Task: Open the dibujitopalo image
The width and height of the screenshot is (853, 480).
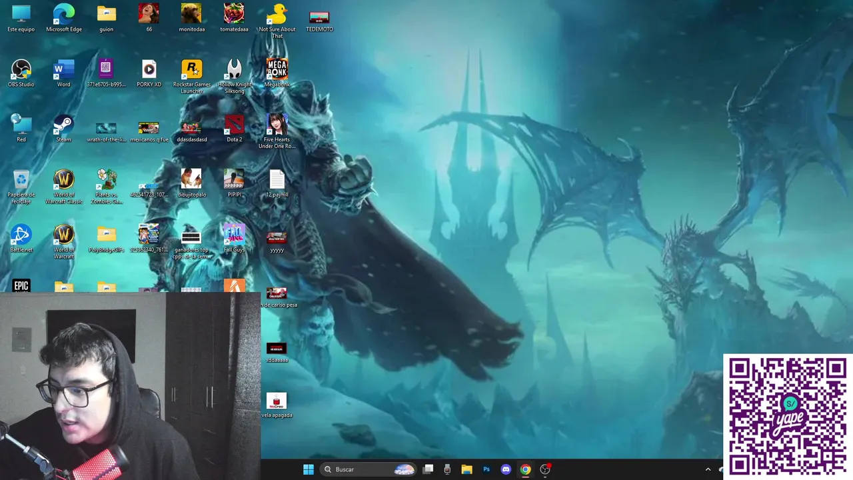Action: click(192, 183)
